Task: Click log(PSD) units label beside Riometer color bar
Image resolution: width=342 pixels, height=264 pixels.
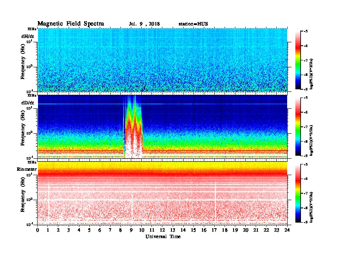Action: 311,207
